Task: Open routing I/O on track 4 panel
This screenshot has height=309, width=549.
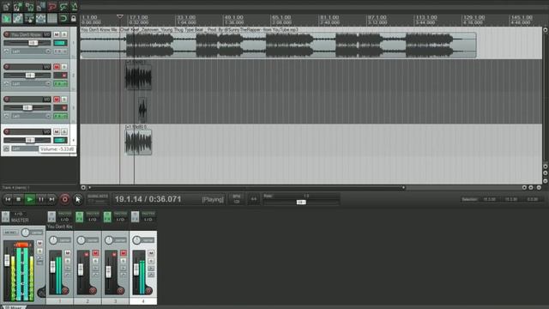Action: pos(47,131)
